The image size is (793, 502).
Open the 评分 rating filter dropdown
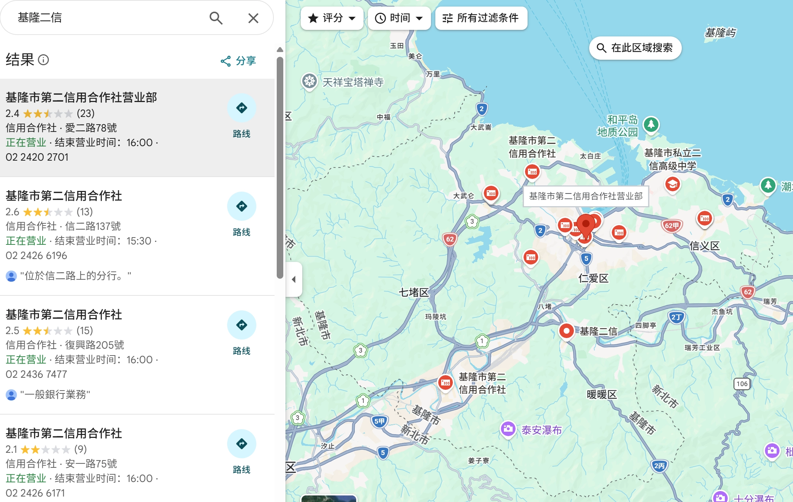(332, 18)
